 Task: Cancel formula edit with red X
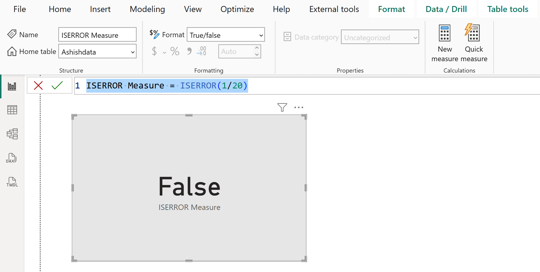pyautogui.click(x=38, y=85)
